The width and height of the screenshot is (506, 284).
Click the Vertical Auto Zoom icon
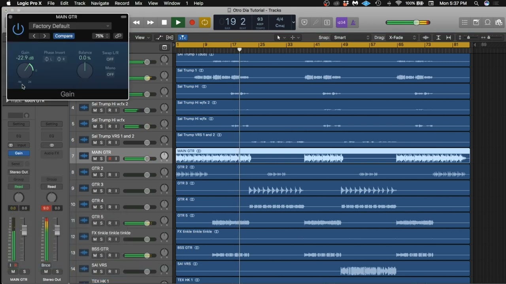tap(438, 37)
